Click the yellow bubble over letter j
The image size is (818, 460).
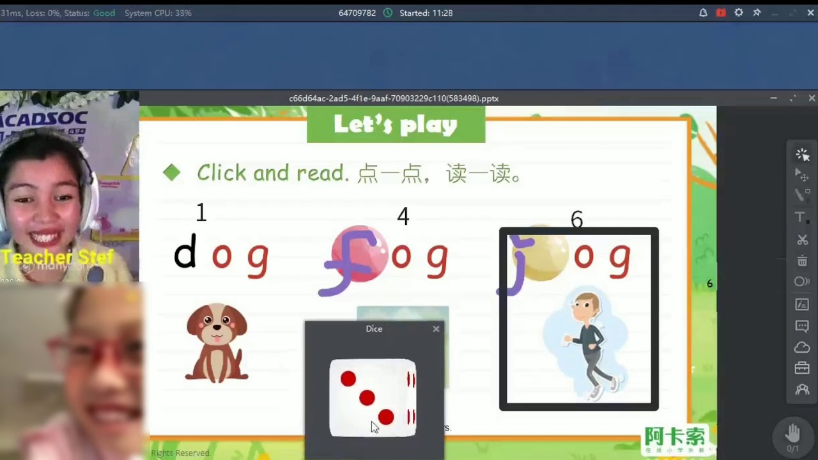pos(541,253)
